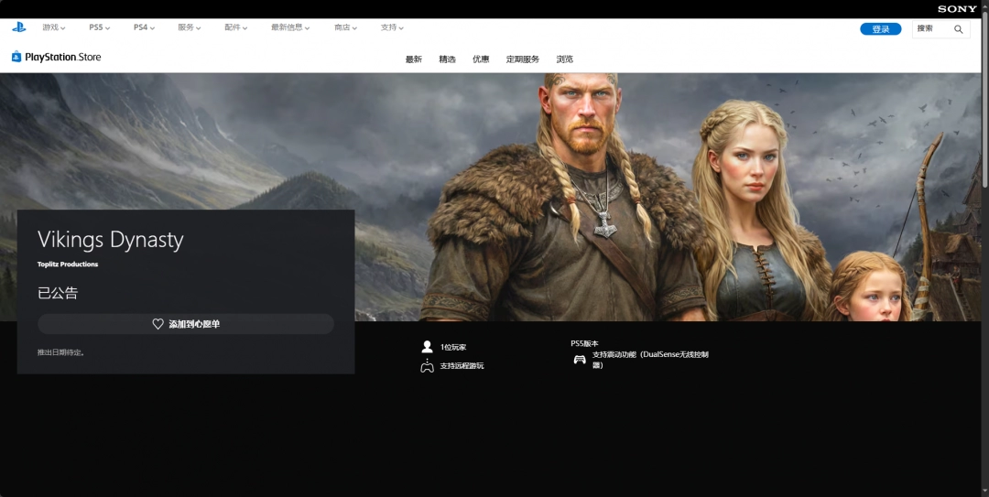989x497 pixels.
Task: Open the 服务 dropdown menu
Action: pos(189,27)
